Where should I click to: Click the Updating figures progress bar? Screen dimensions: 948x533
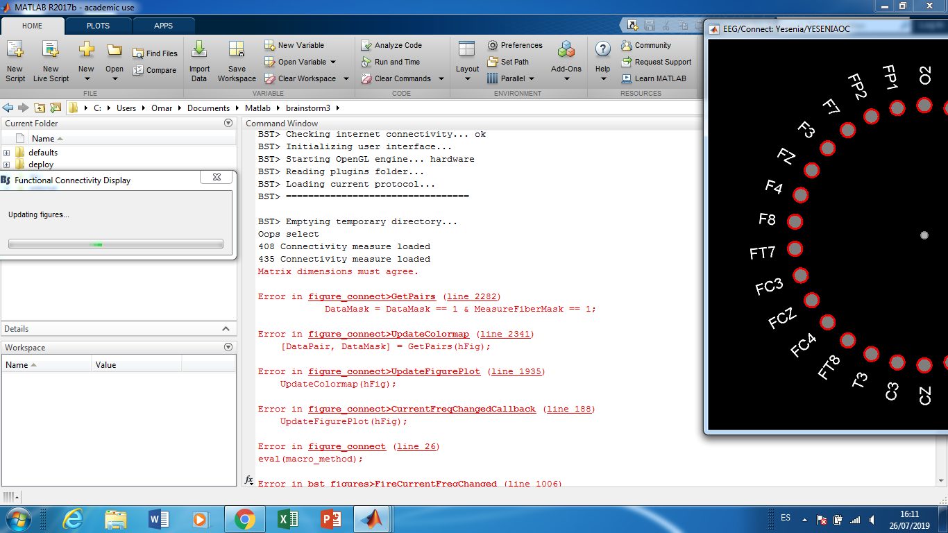116,244
